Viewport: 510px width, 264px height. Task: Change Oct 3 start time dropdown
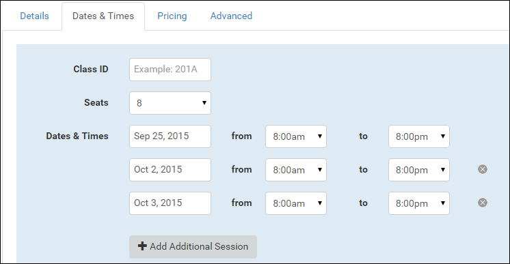[x=296, y=203]
